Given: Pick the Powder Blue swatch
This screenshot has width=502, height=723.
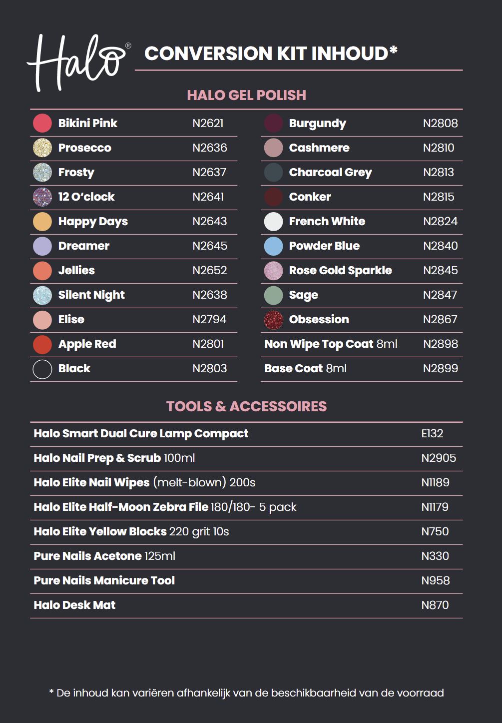Looking at the screenshot, I should (273, 246).
